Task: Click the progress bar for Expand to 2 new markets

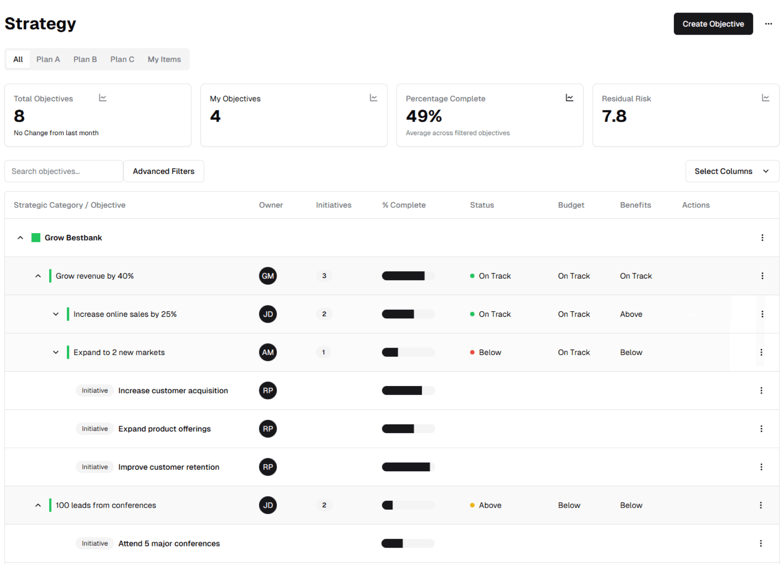Action: coord(408,352)
